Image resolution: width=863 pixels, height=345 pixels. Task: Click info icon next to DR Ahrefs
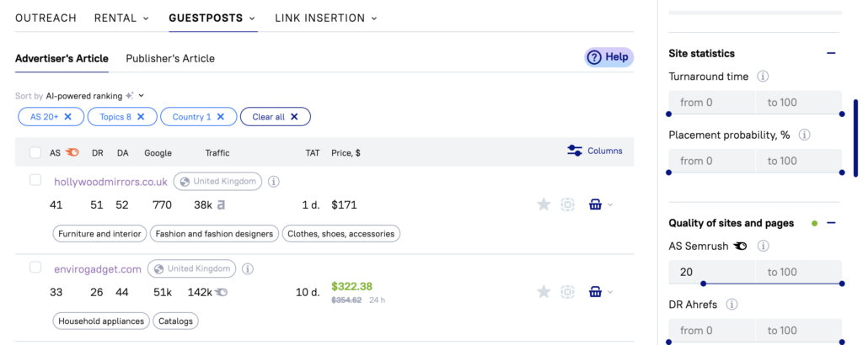coord(732,305)
